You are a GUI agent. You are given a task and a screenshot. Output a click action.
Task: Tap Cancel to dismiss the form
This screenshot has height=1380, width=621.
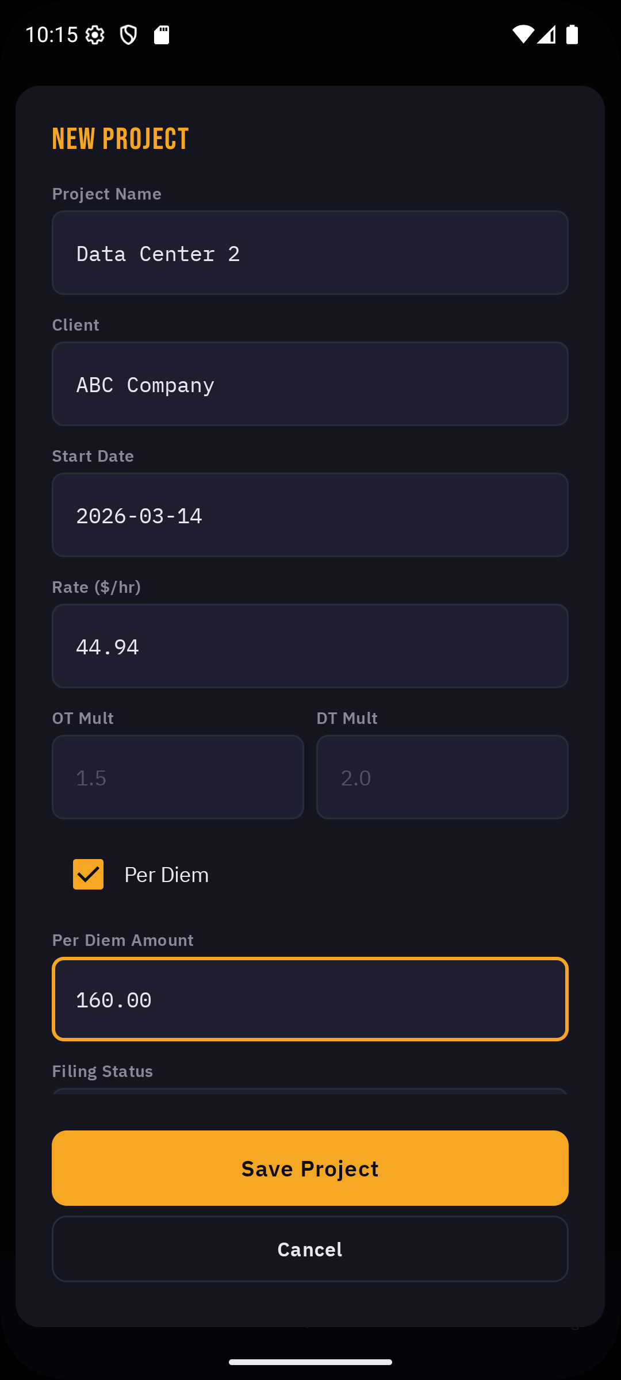[x=310, y=1249]
